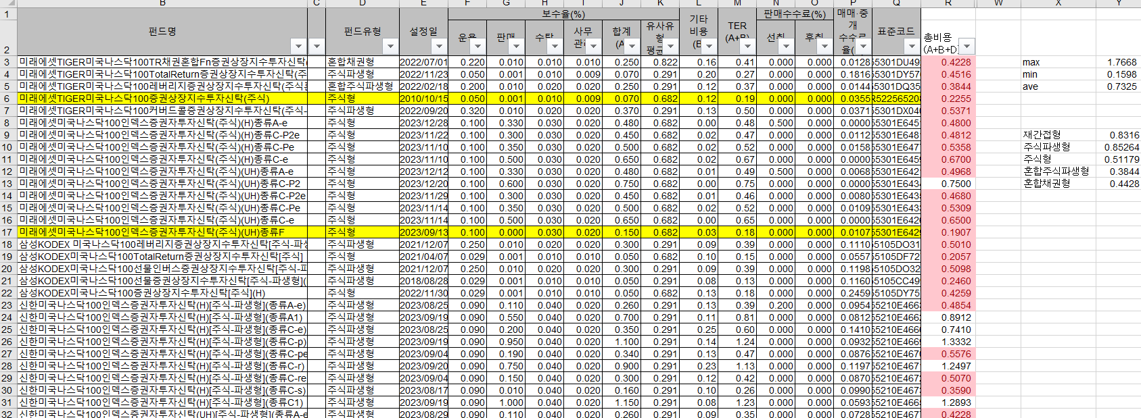This screenshot has width=1141, height=418.
Task: Select total cost cell 0.8912
Action: tap(948, 317)
